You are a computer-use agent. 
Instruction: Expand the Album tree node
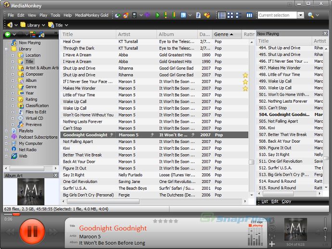[13, 80]
